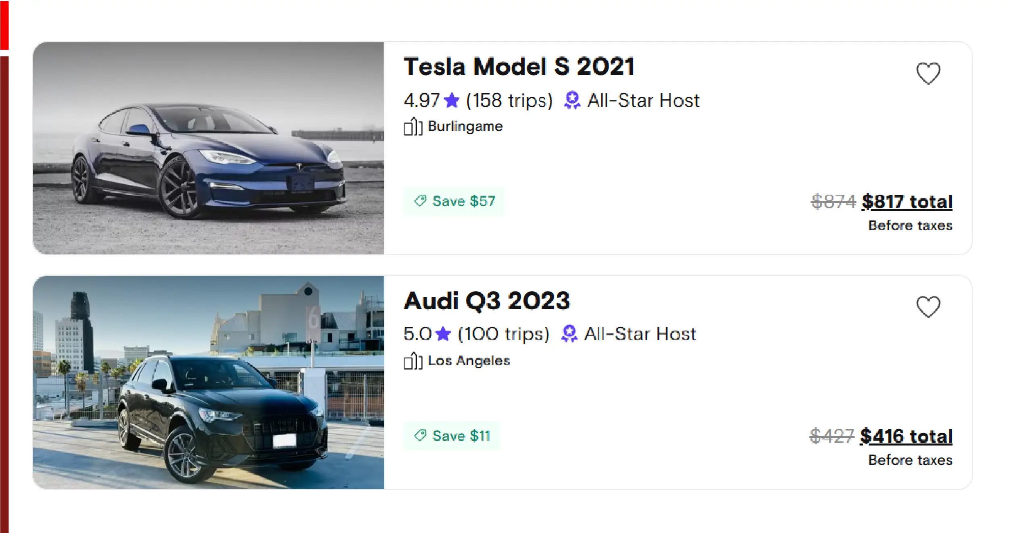Favorite the Tesla Model S 2021 listing
Image resolution: width=1011 pixels, height=533 pixels.
pyautogui.click(x=928, y=73)
